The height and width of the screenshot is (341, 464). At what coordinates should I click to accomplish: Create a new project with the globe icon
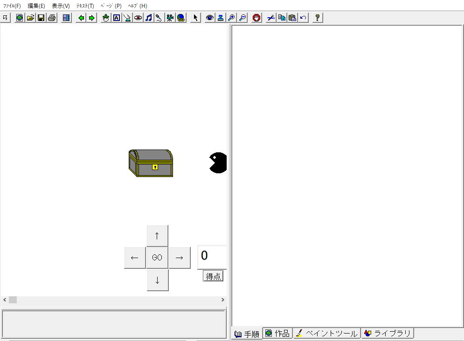(x=20, y=18)
